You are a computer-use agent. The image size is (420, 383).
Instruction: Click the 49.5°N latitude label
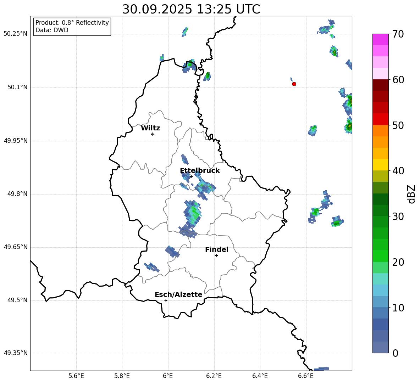click(17, 300)
